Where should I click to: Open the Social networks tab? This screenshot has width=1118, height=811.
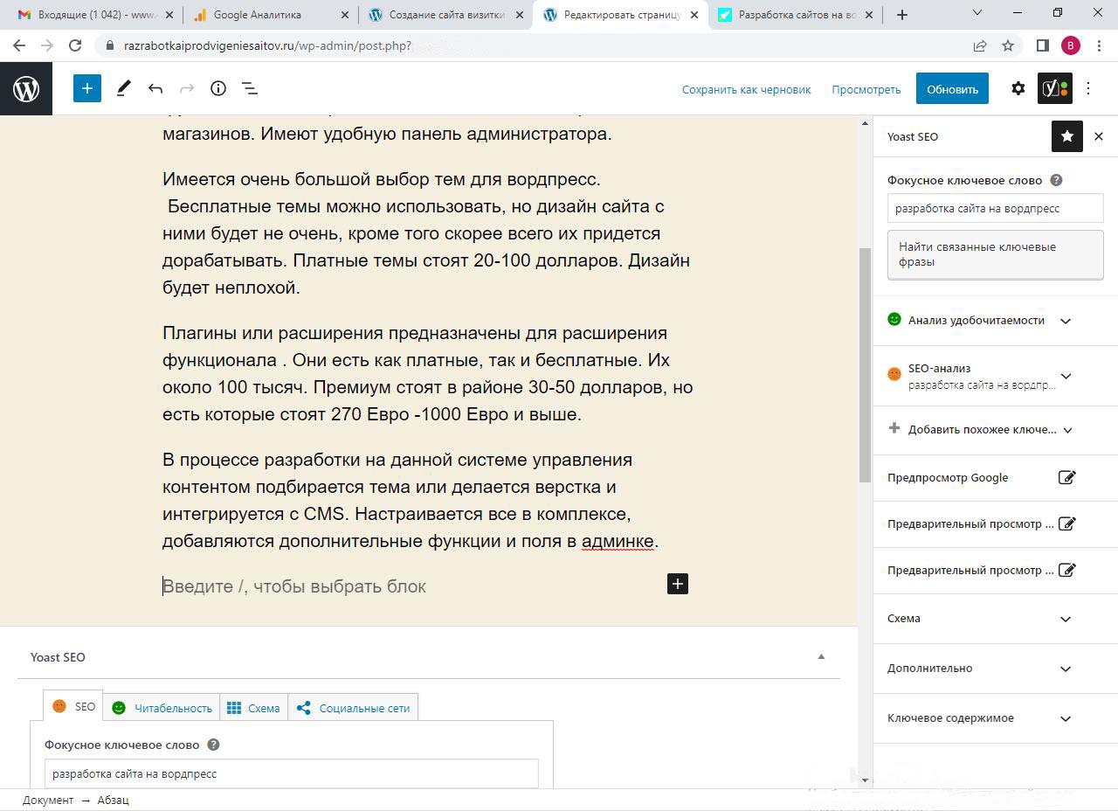pos(354,708)
